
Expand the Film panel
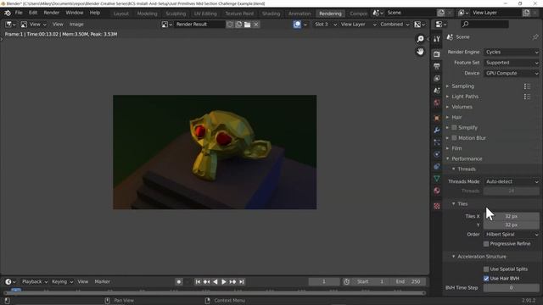coord(456,148)
